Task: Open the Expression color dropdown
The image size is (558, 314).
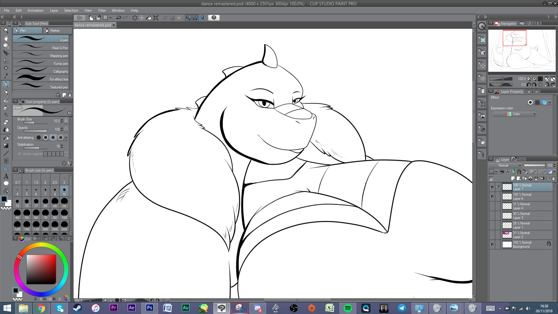Action: click(515, 114)
